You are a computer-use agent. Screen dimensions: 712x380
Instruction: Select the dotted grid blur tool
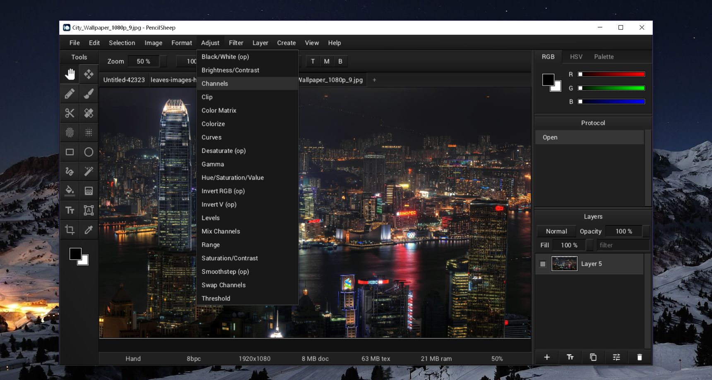click(89, 133)
